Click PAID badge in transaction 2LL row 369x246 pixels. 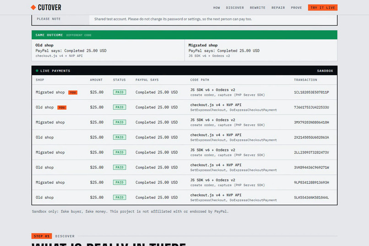119,153
